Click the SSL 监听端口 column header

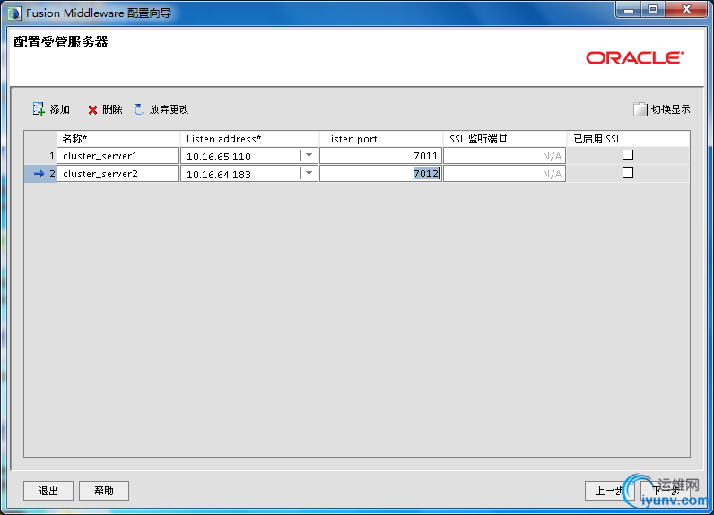pos(505,139)
